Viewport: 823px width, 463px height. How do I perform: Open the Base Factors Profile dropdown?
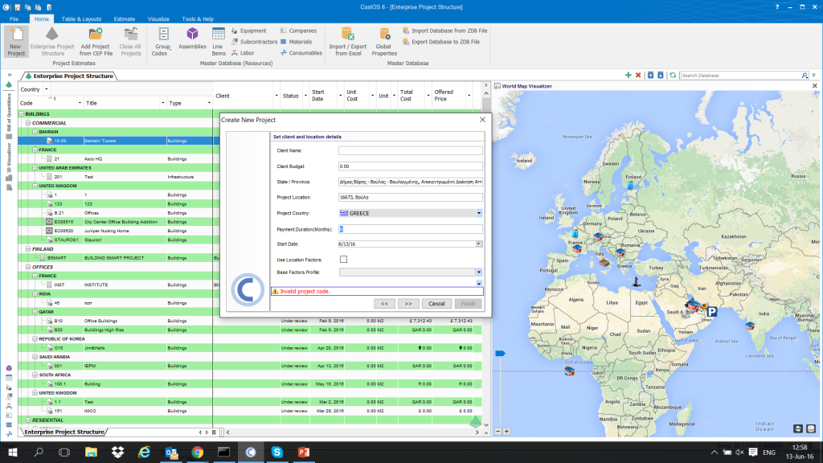point(479,272)
